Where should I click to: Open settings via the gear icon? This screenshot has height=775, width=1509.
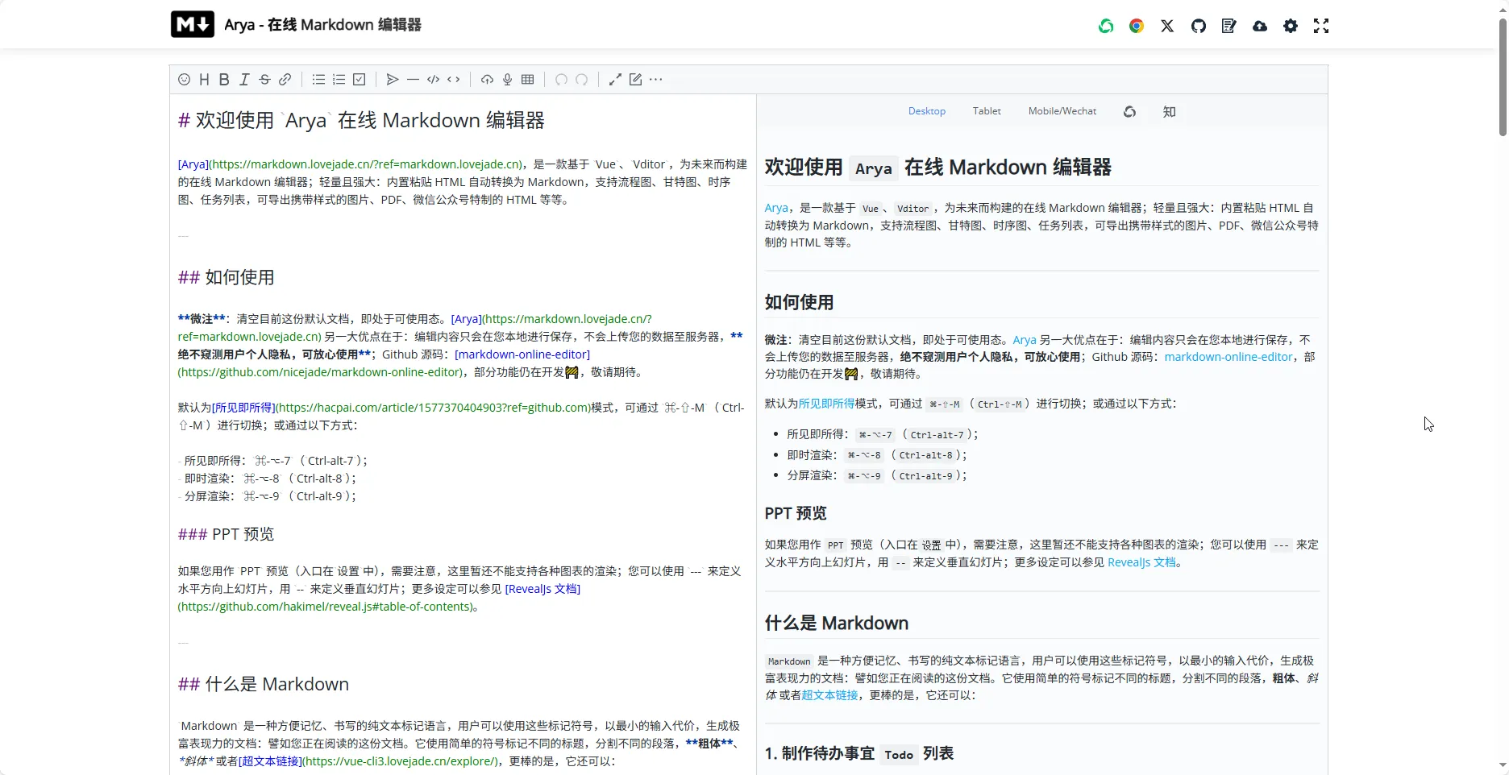[1291, 26]
